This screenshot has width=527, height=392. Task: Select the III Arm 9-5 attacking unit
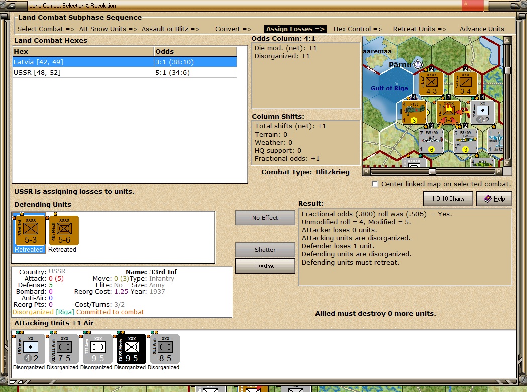(97, 349)
